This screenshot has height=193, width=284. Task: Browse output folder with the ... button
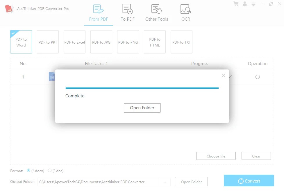point(165,182)
